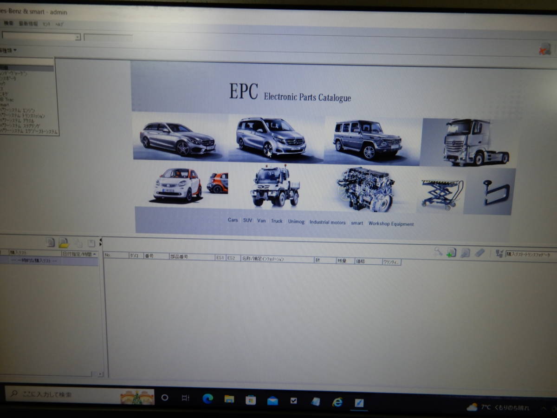
Task: Select the highlighted row in vehicle list
Action: point(26,68)
